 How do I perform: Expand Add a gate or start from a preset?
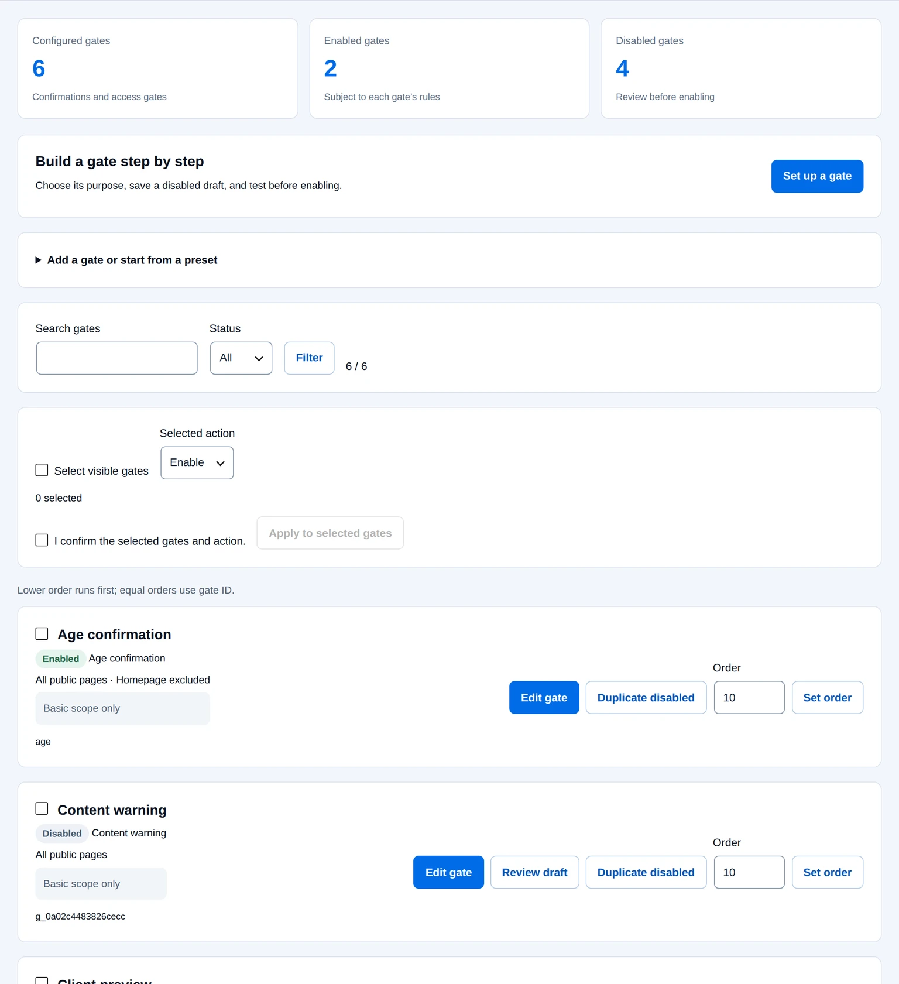[126, 260]
